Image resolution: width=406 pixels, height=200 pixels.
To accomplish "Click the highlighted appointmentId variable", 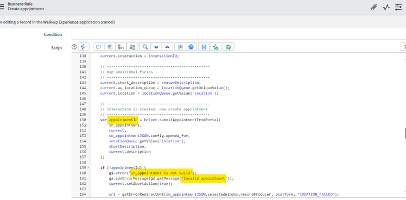I will pos(123,120).
